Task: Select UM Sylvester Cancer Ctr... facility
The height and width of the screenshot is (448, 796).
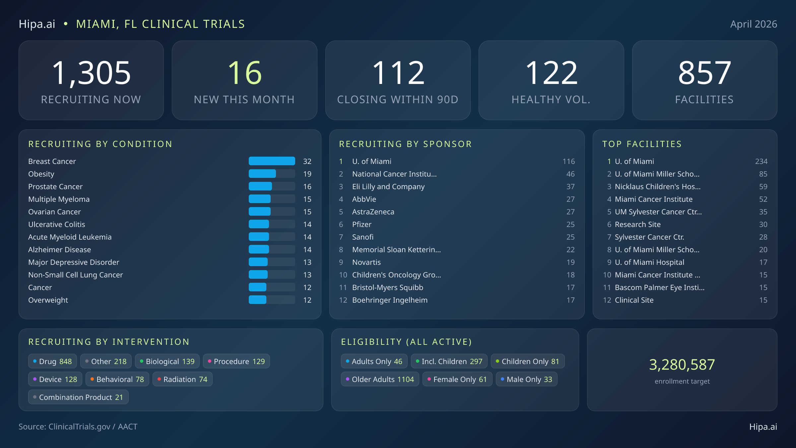Action: coord(685,211)
